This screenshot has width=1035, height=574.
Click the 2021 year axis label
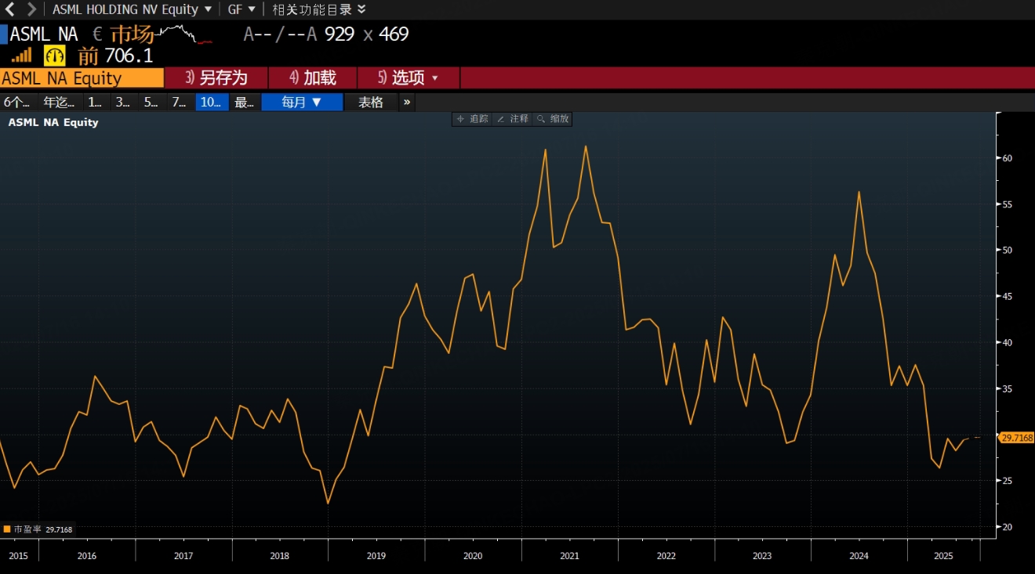tap(569, 555)
